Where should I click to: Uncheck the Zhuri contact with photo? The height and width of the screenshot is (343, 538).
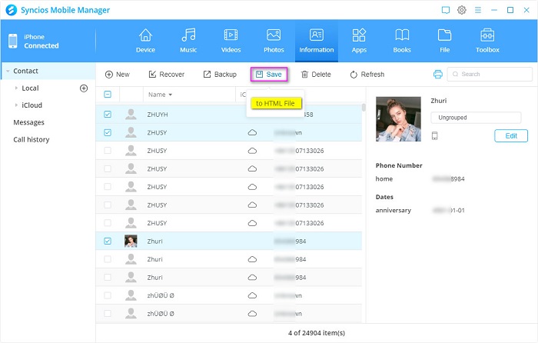click(108, 241)
